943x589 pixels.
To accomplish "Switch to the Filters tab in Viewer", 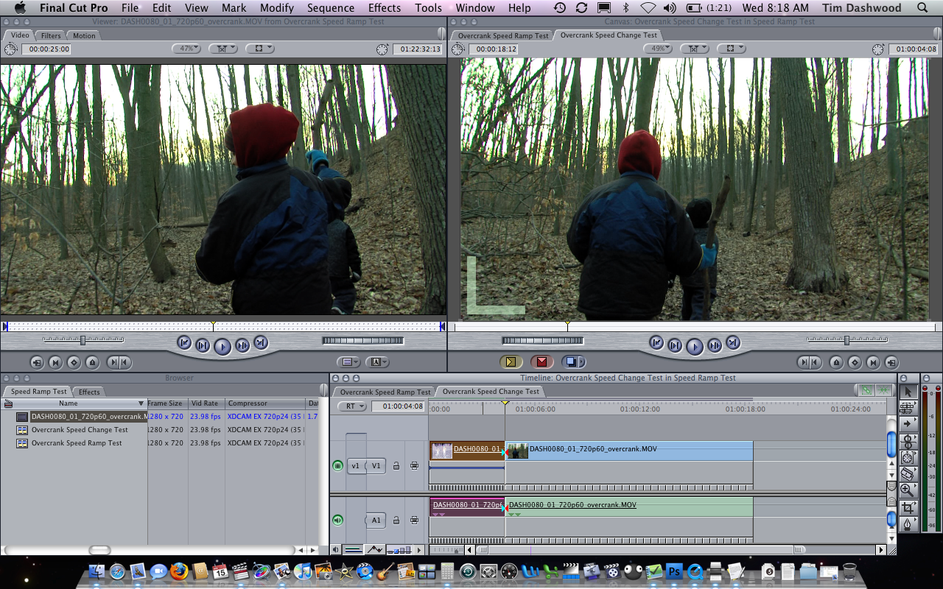I will click(x=51, y=35).
